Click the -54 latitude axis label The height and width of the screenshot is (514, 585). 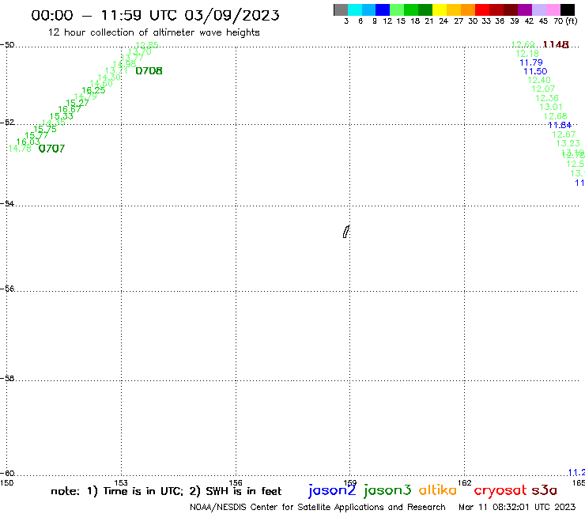[7, 204]
